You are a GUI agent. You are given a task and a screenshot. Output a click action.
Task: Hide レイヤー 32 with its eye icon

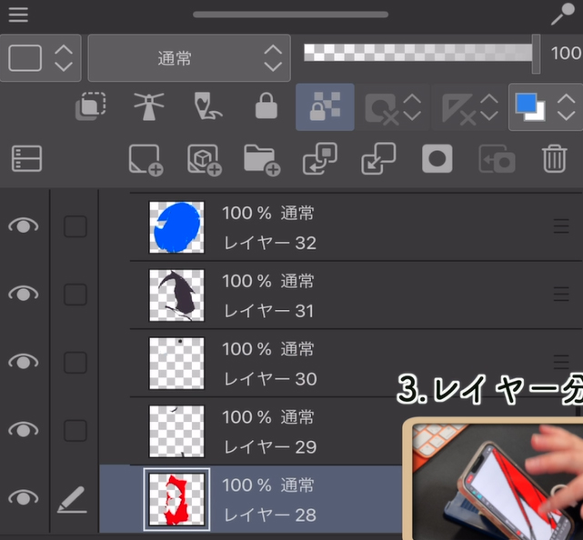pyautogui.click(x=24, y=226)
